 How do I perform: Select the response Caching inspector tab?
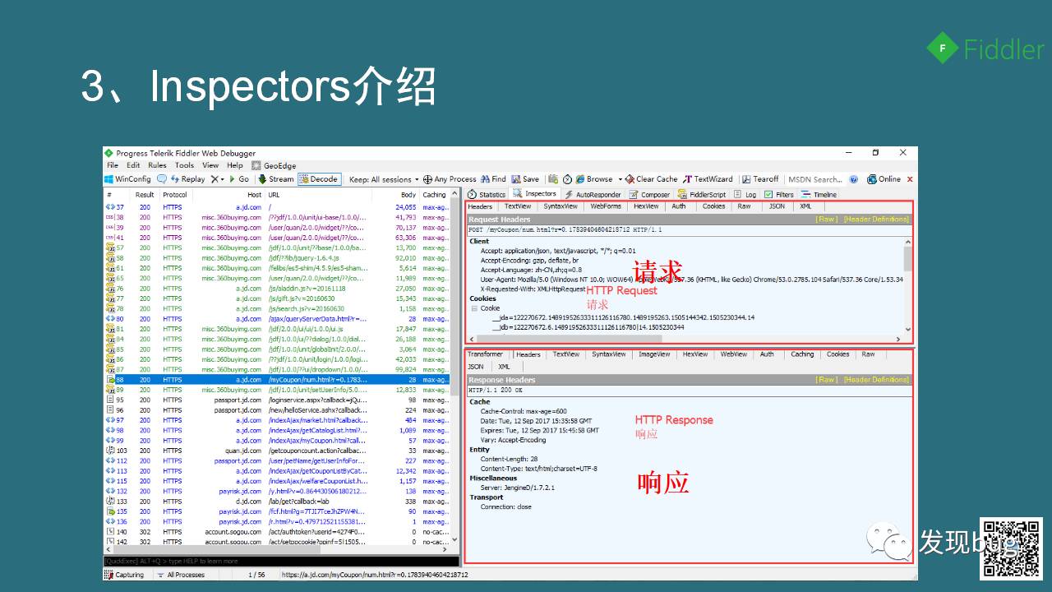(802, 354)
